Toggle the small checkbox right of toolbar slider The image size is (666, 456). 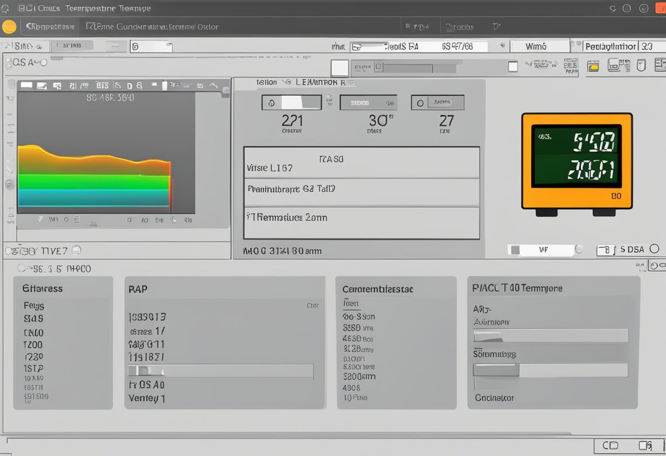point(513,67)
